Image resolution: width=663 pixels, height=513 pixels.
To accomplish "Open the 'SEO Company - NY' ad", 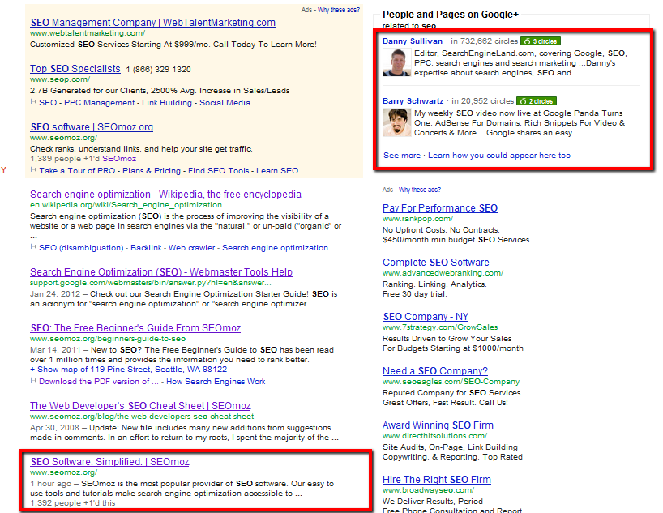I will (426, 316).
